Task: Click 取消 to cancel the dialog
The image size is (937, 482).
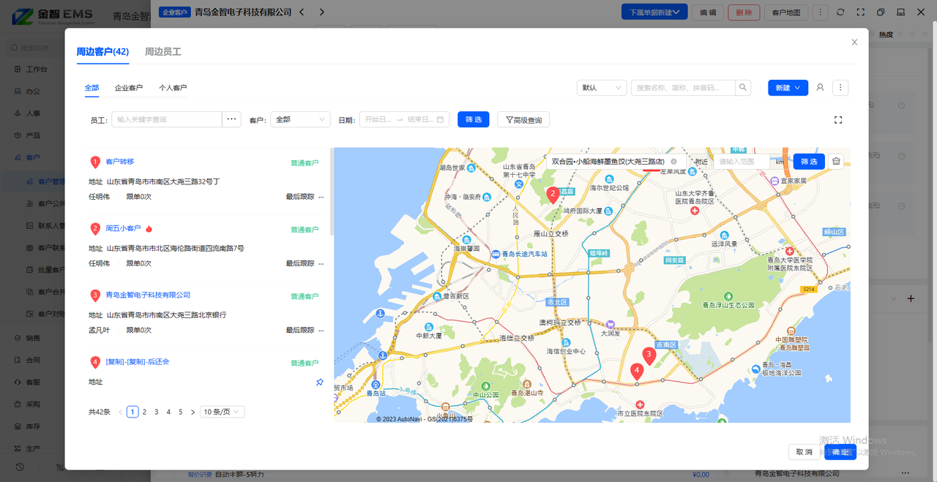Action: pyautogui.click(x=805, y=452)
